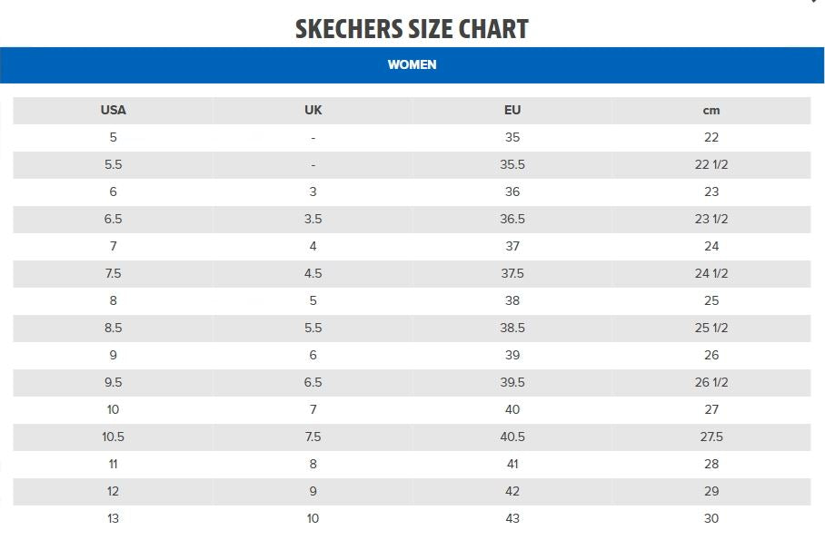The image size is (825, 540).
Task: Select EU size 43 cell
Action: point(512,518)
